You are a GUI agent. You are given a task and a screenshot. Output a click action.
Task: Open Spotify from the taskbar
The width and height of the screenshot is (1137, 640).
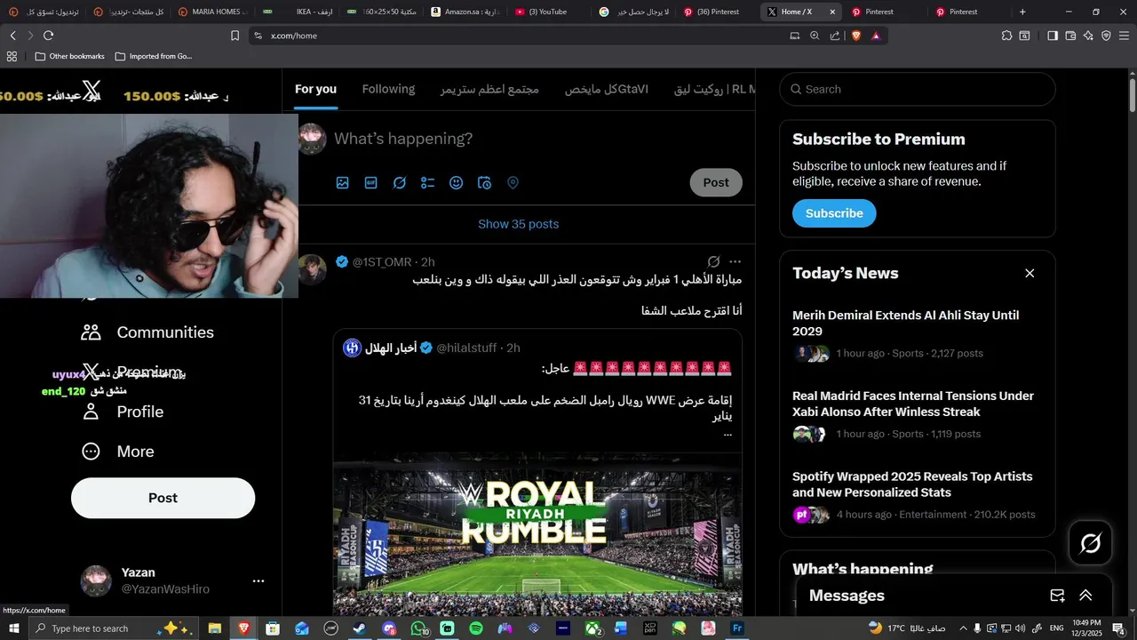coord(475,628)
